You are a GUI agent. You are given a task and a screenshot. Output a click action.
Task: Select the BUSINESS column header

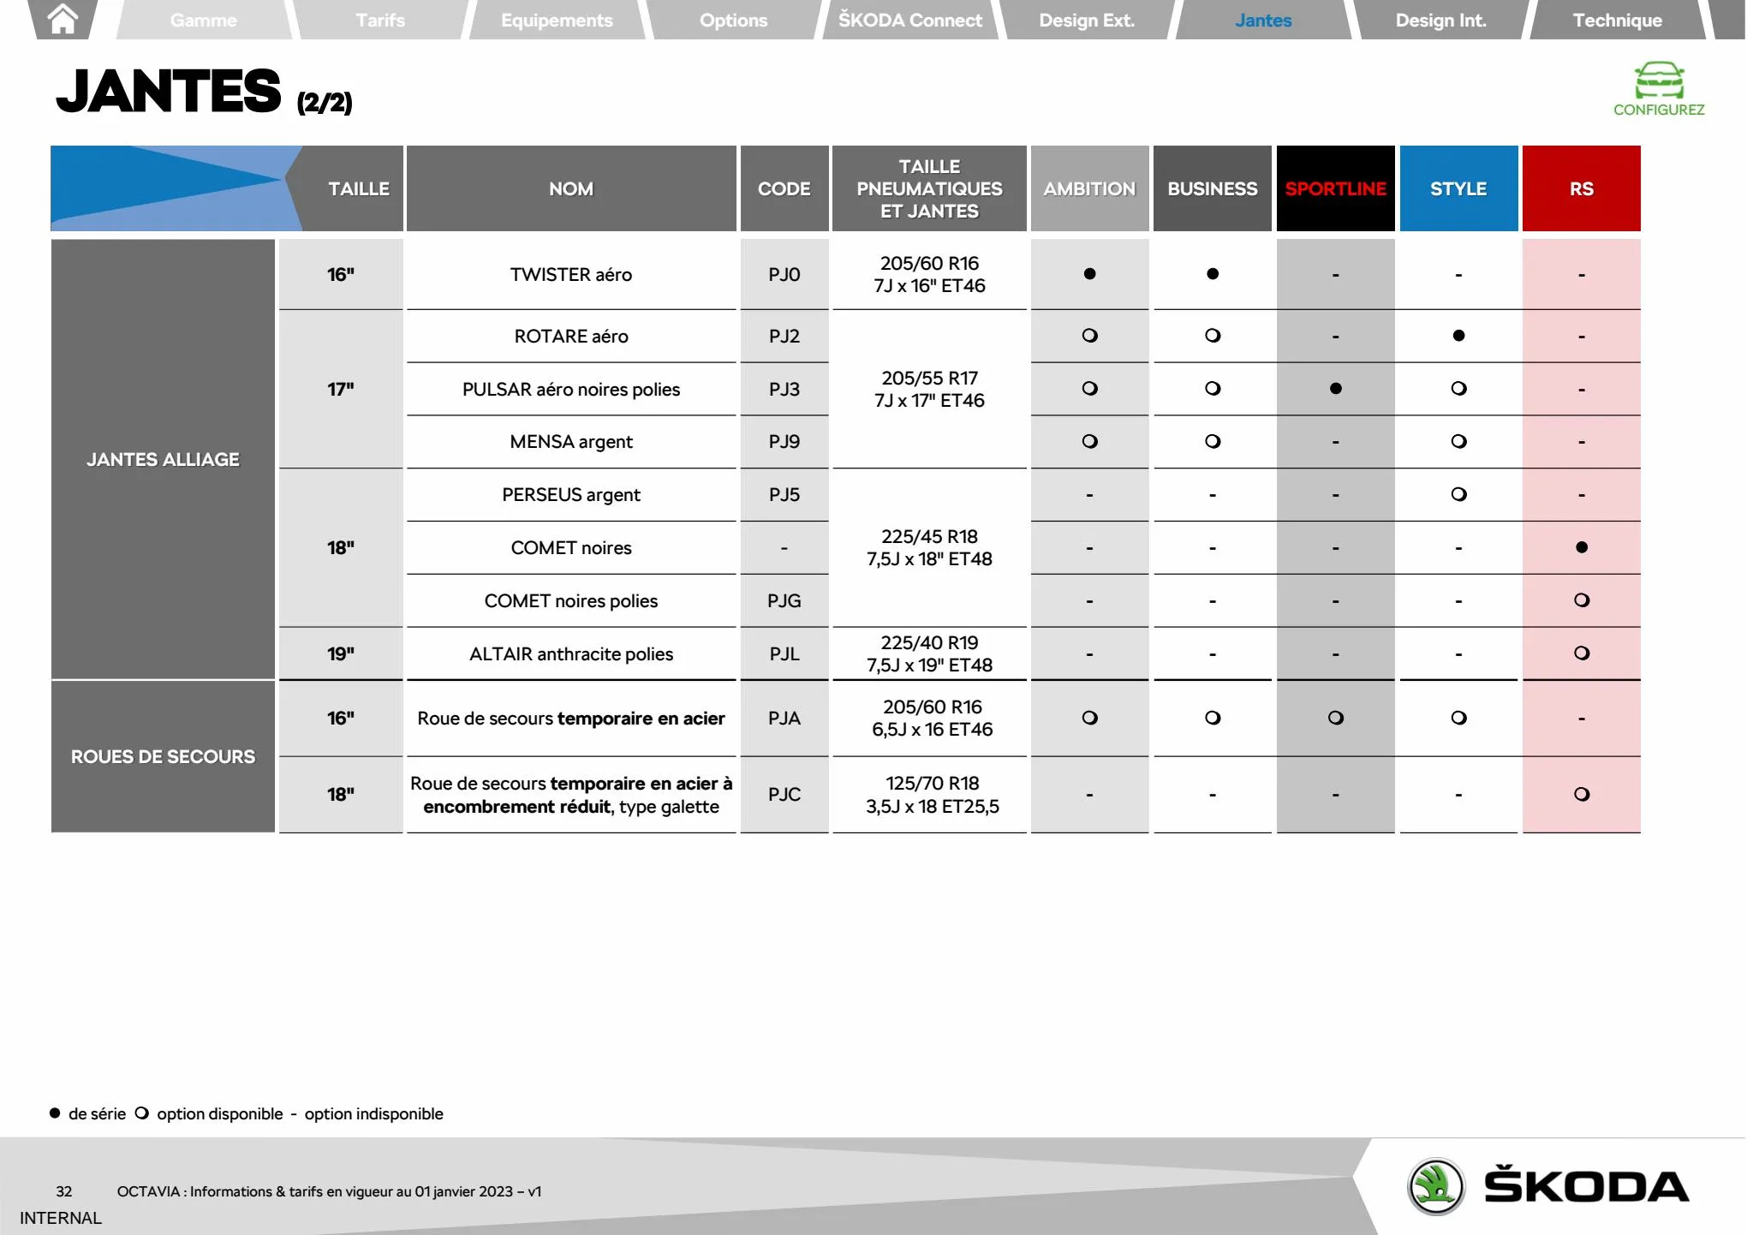(1213, 188)
